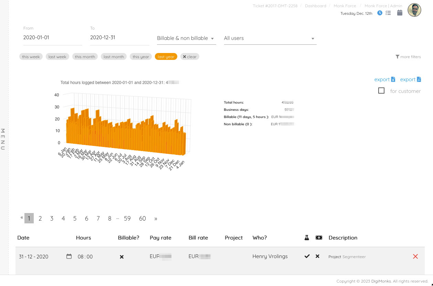
Task: Go to pagination page 3
Action: (x=52, y=218)
